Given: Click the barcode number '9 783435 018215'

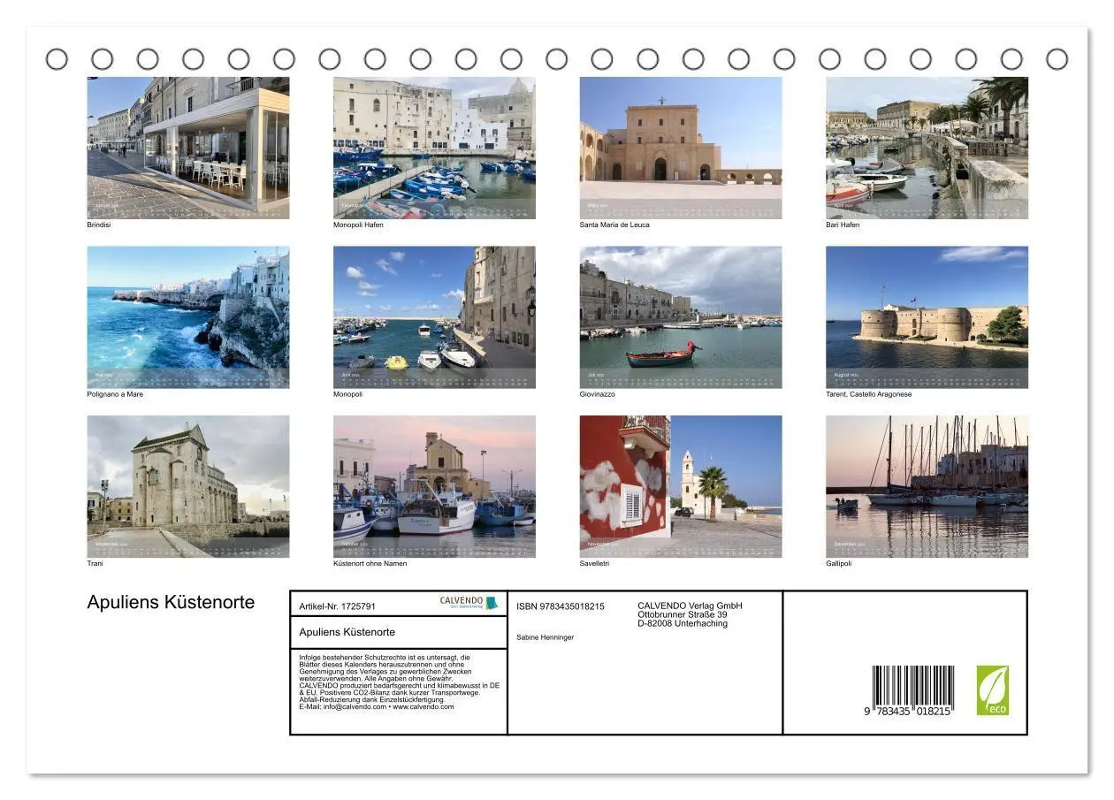Looking at the screenshot, I should click(x=908, y=711).
